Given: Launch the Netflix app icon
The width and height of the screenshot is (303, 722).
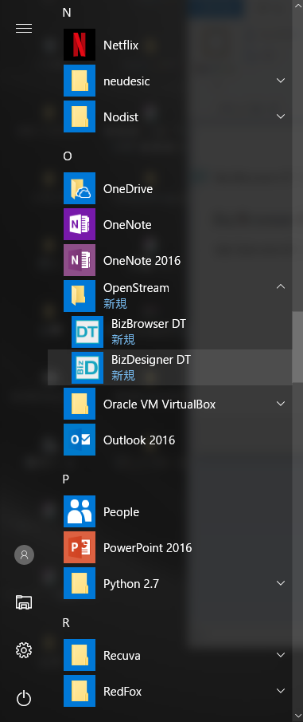Looking at the screenshot, I should (80, 45).
